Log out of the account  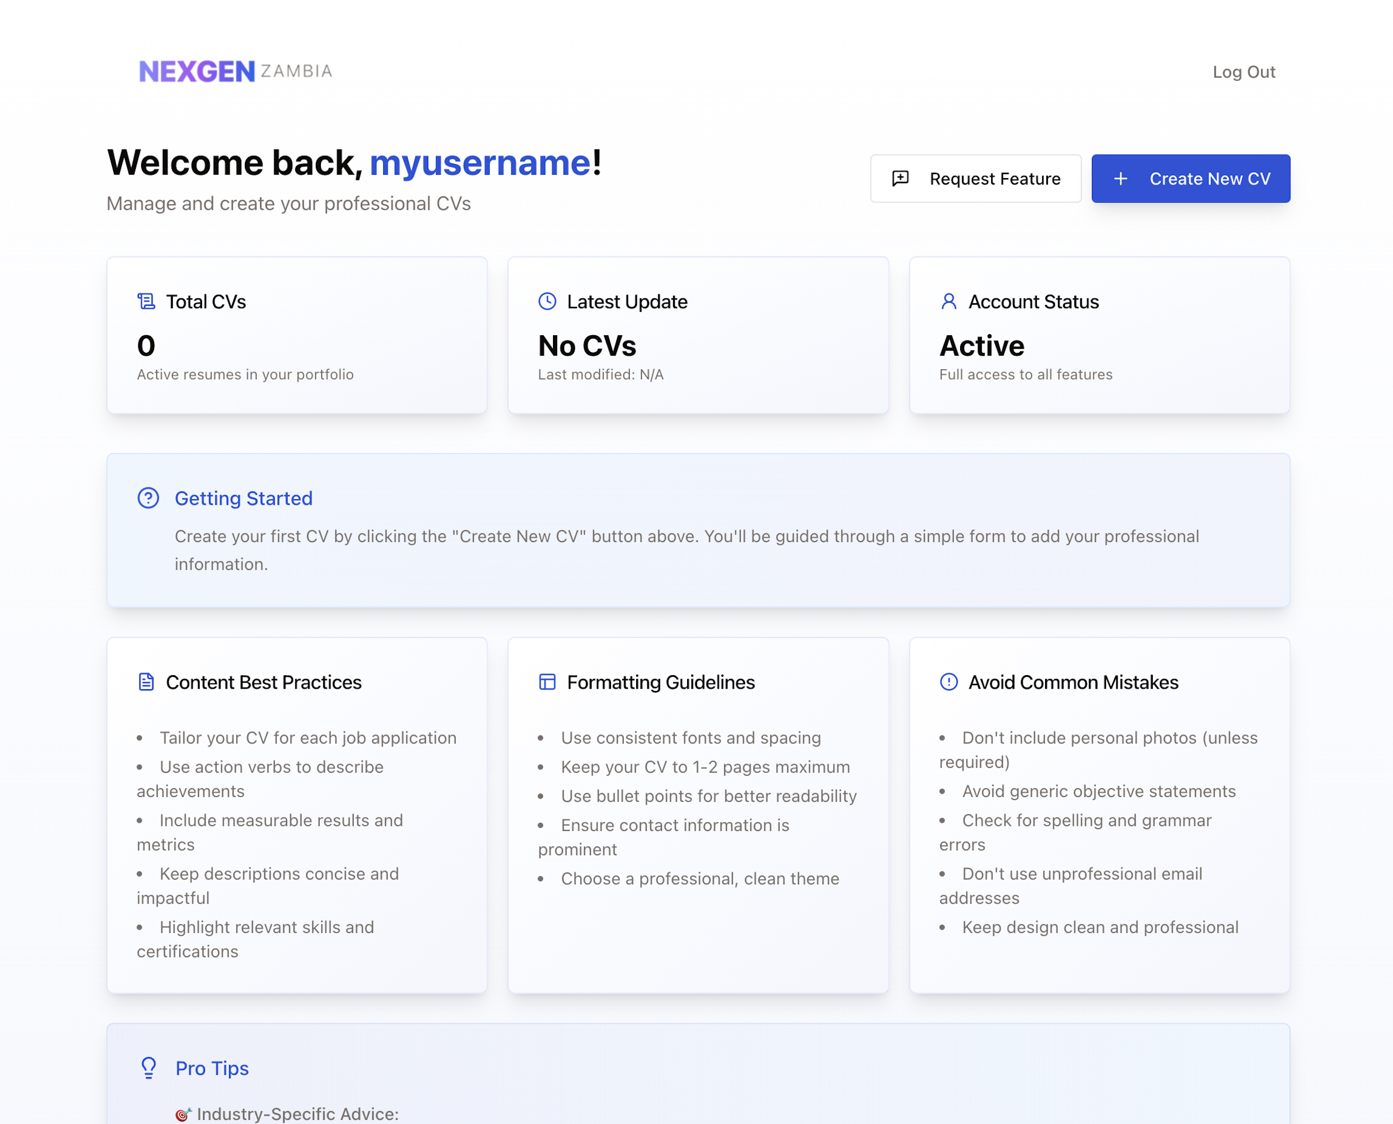point(1244,72)
